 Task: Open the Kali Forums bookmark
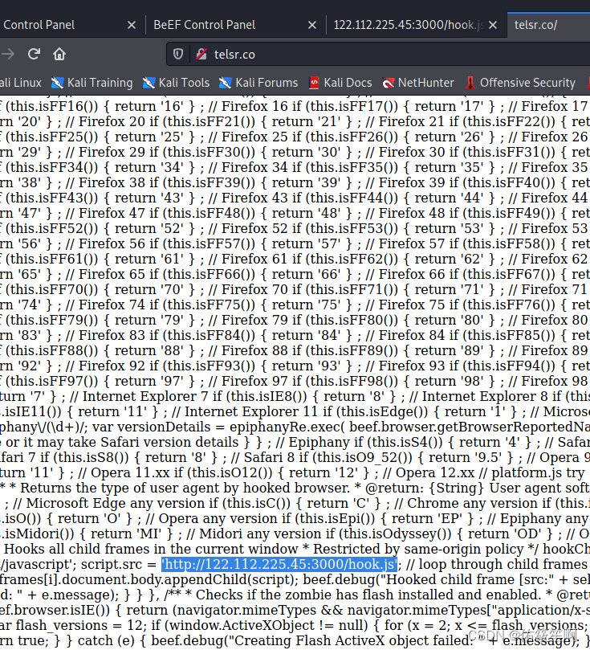coord(258,83)
